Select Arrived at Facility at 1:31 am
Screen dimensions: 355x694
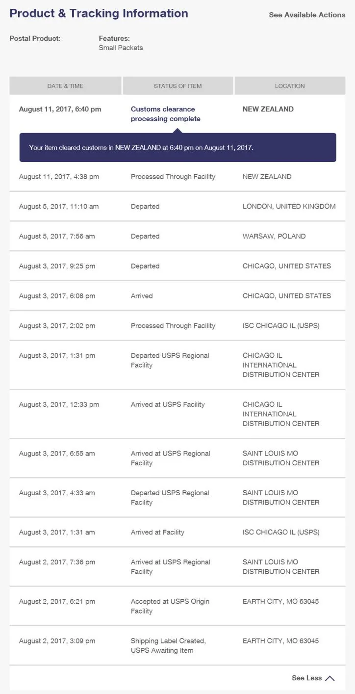(x=157, y=532)
